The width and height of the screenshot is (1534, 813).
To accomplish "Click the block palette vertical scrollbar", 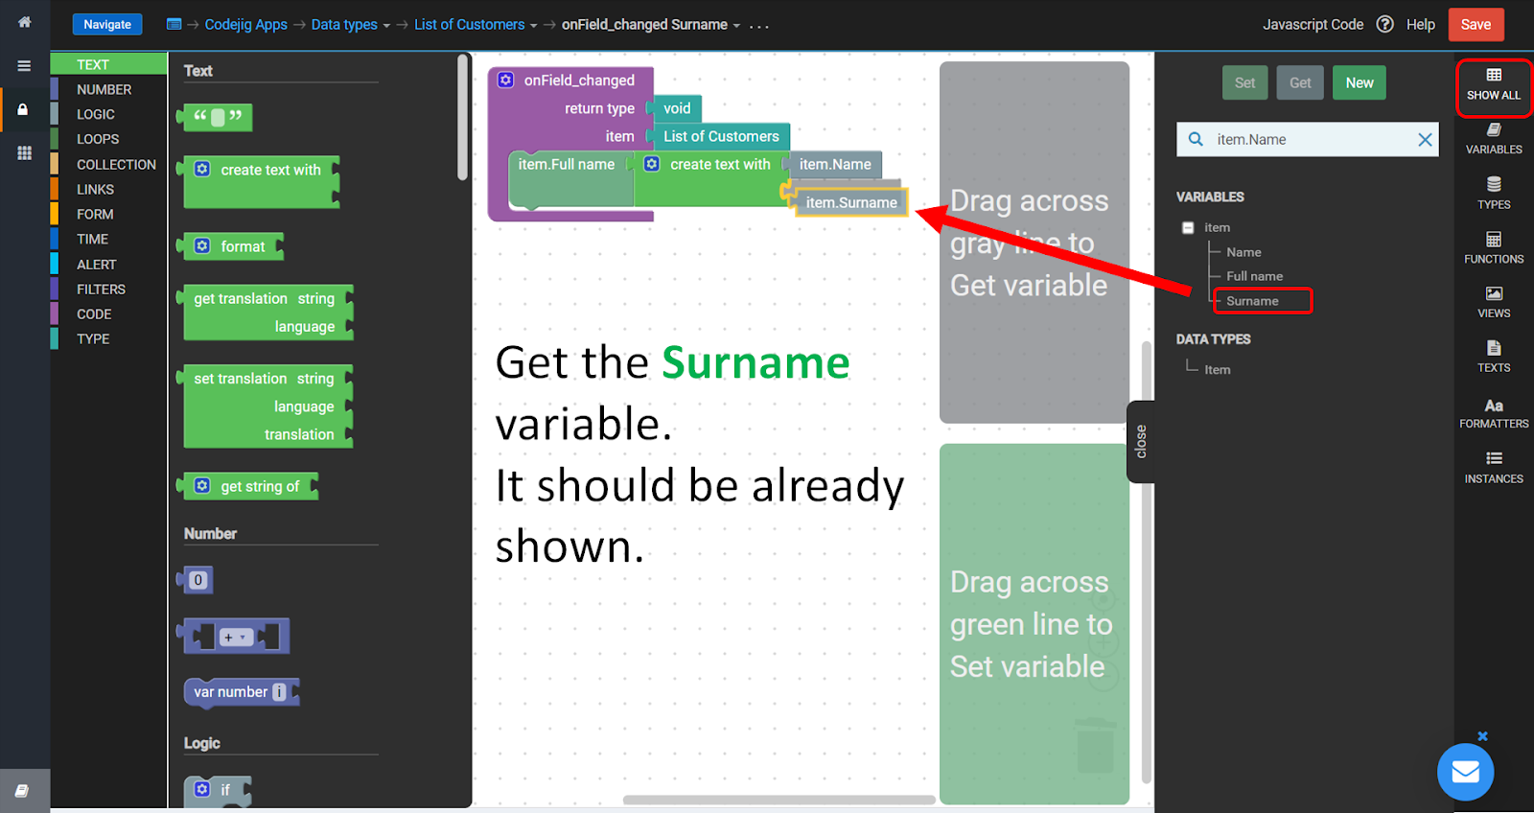I will point(463,117).
